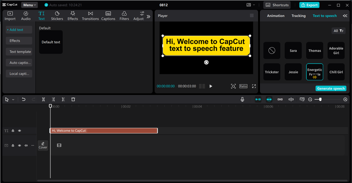
Task: Click the rotate handle under the text box
Action: pos(206,62)
